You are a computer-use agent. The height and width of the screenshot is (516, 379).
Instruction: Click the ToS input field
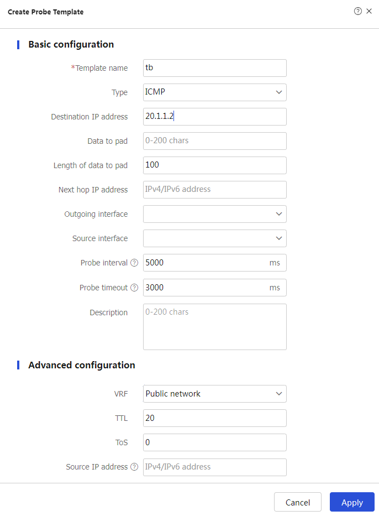point(215,442)
